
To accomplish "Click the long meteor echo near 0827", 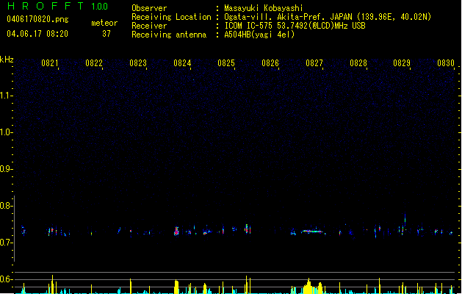I will pos(311,232).
